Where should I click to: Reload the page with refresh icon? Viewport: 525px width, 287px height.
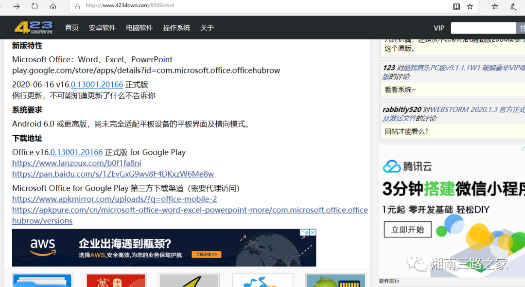tap(35, 6)
